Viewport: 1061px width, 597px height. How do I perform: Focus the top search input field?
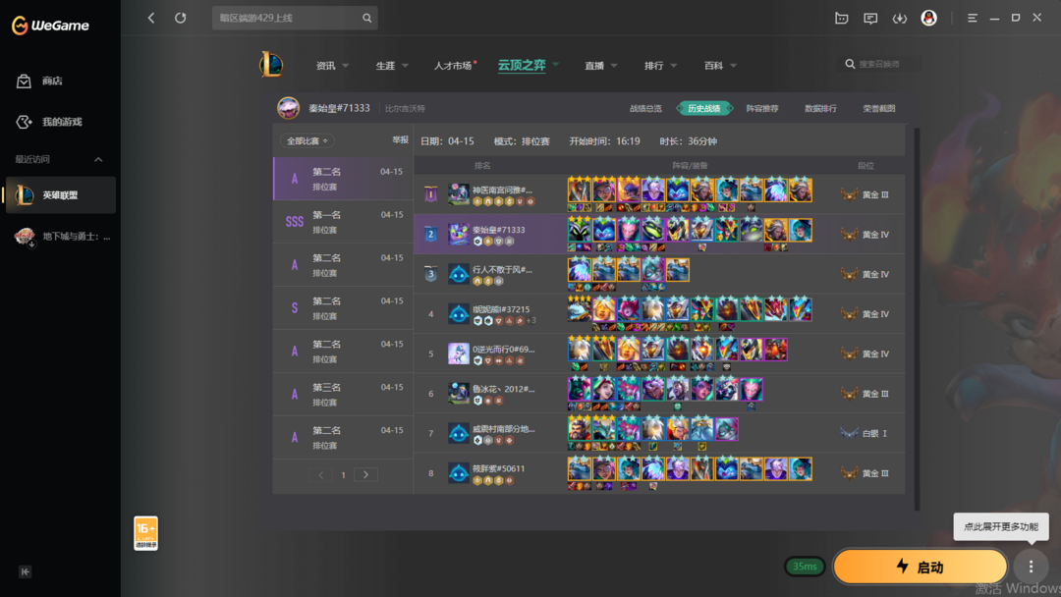point(288,19)
